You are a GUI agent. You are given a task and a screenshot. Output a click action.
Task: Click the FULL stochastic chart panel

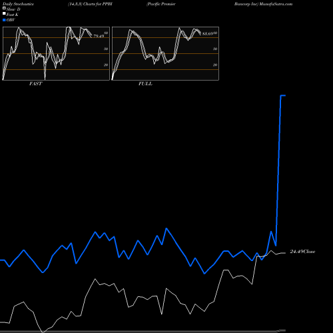(x=165, y=53)
